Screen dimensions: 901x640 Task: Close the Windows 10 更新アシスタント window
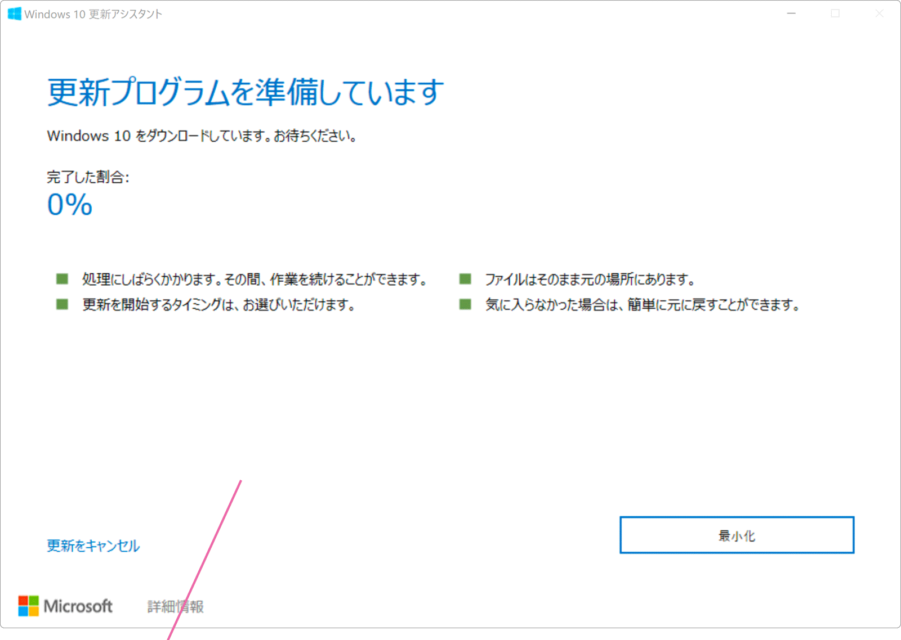coord(879,13)
